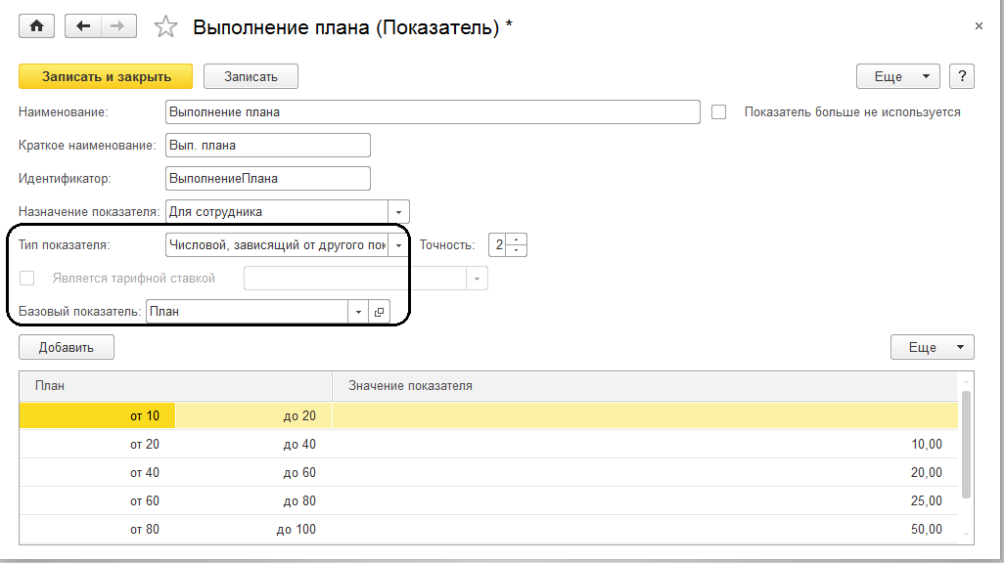The height and width of the screenshot is (563, 1004).
Task: Click the value 50,00 cell
Action: 645,529
